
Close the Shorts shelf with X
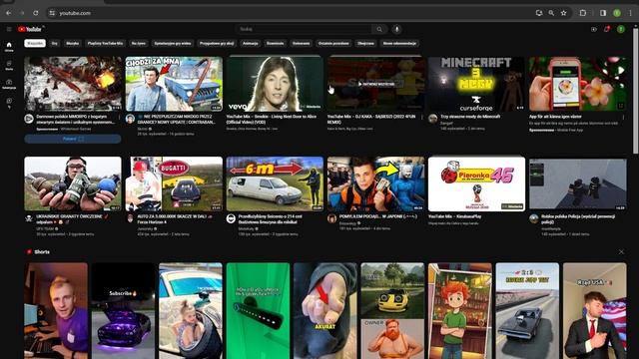point(621,252)
